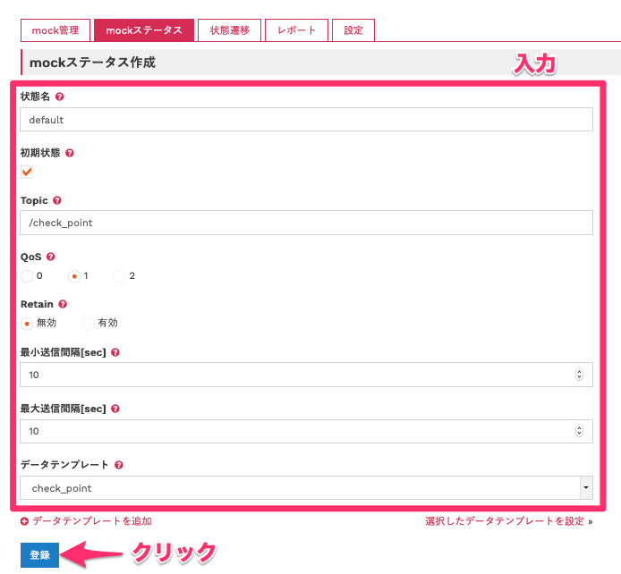Show help for QoS option
This screenshot has width=621, height=574.
point(51,257)
